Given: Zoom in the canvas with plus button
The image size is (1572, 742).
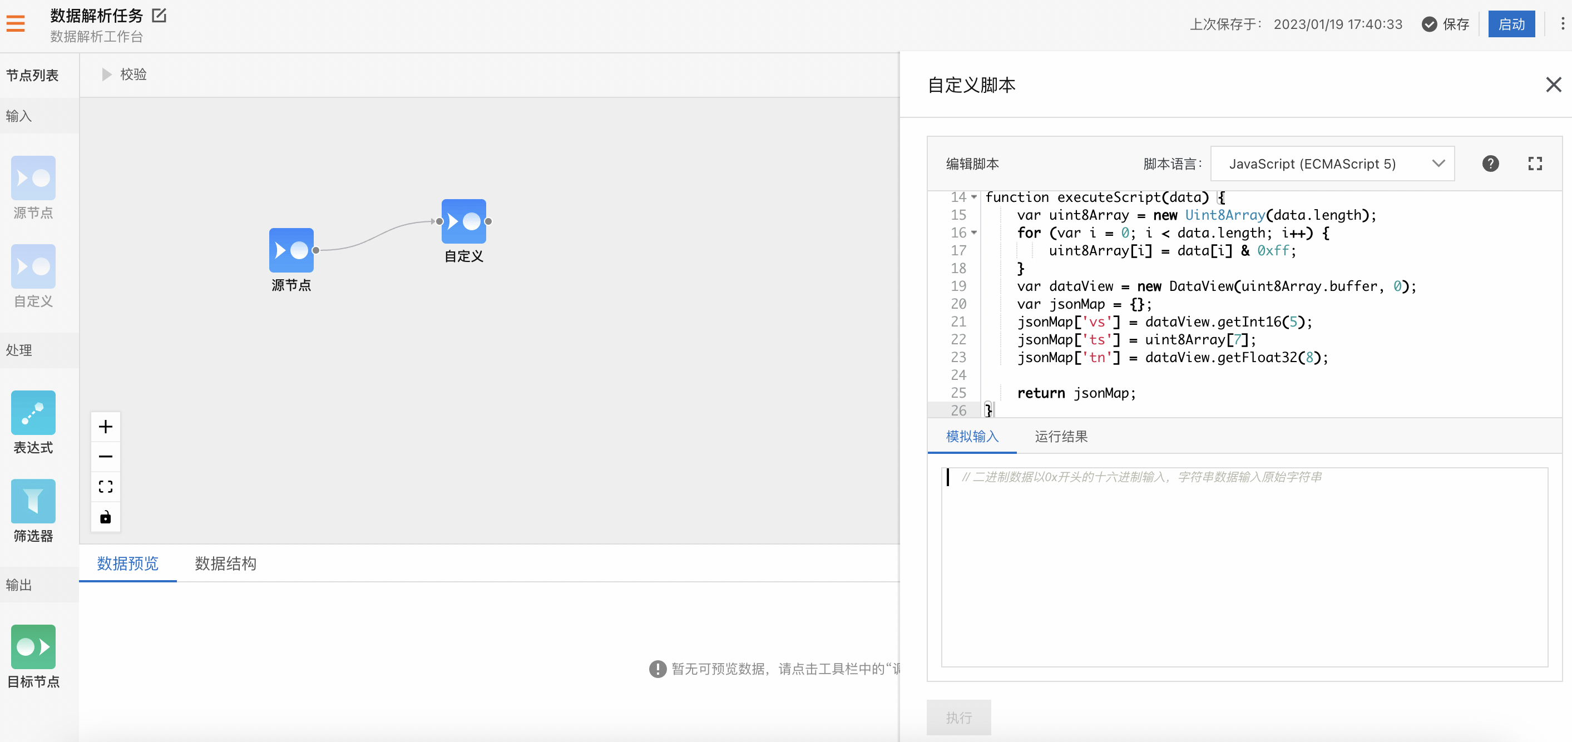Looking at the screenshot, I should click(x=106, y=426).
